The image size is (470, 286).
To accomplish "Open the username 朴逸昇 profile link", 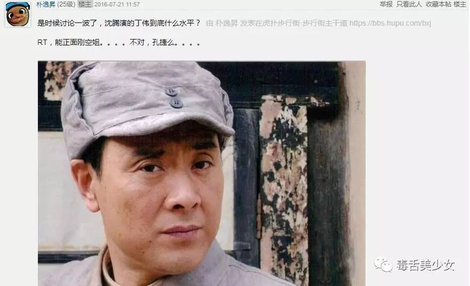I will click(x=46, y=5).
